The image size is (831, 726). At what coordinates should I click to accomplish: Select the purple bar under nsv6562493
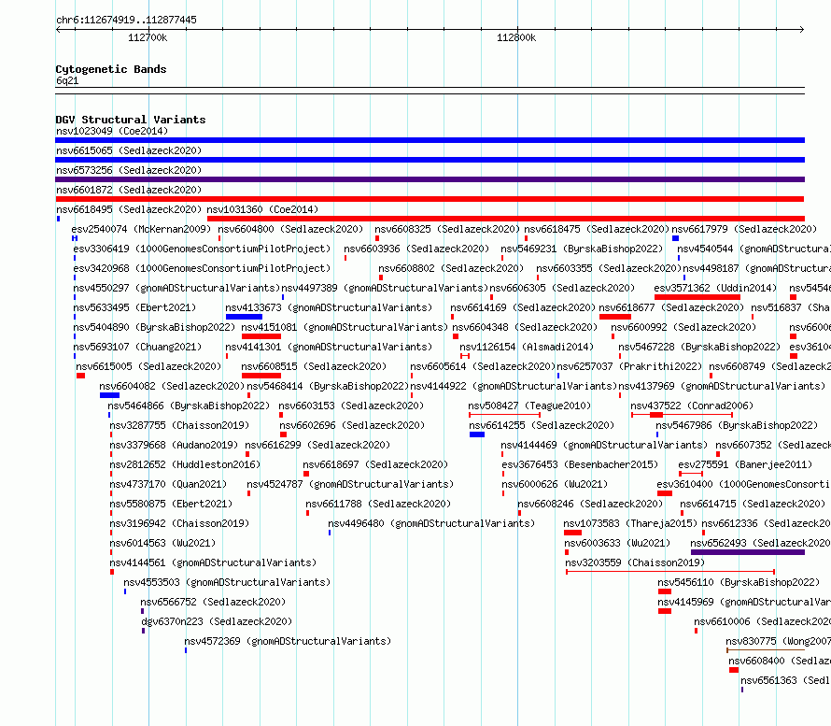(748, 552)
